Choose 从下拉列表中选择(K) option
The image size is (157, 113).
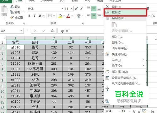click(125, 83)
